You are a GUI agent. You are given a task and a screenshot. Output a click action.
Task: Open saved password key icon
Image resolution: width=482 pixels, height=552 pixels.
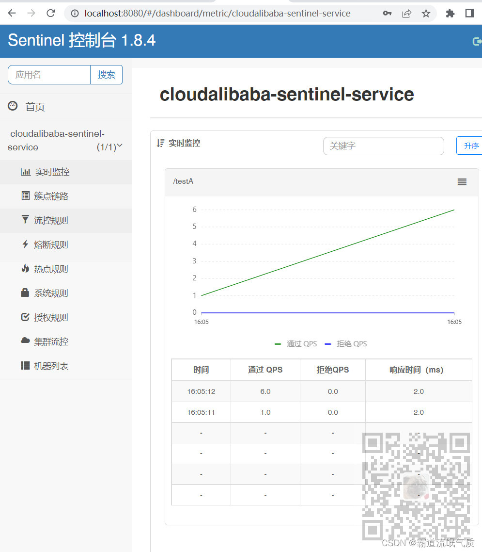point(387,14)
